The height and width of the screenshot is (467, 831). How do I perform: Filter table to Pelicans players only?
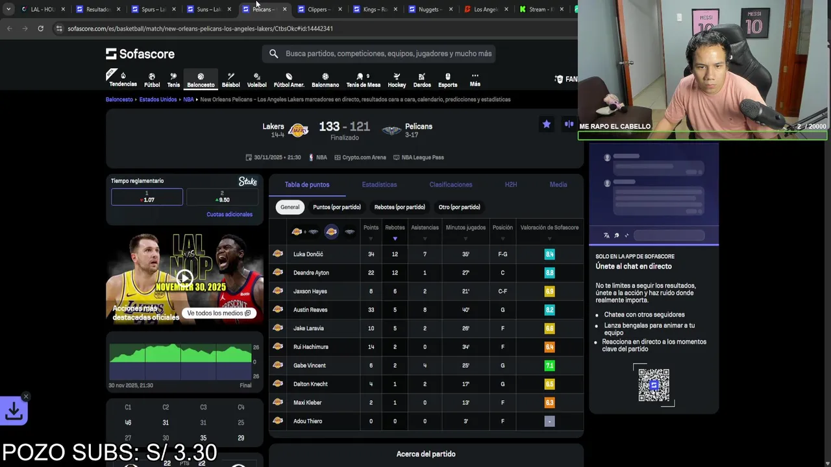(x=349, y=232)
